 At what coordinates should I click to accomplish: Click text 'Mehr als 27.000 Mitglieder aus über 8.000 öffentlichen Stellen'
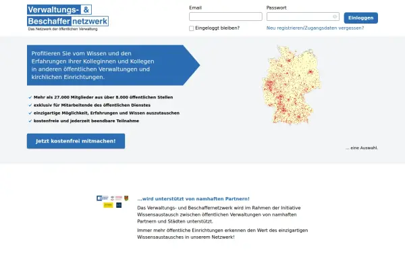click(x=103, y=97)
